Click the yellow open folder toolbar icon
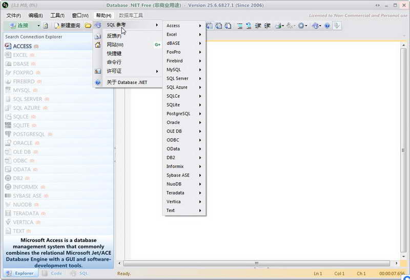The height and width of the screenshot is (280, 410). 88,26
